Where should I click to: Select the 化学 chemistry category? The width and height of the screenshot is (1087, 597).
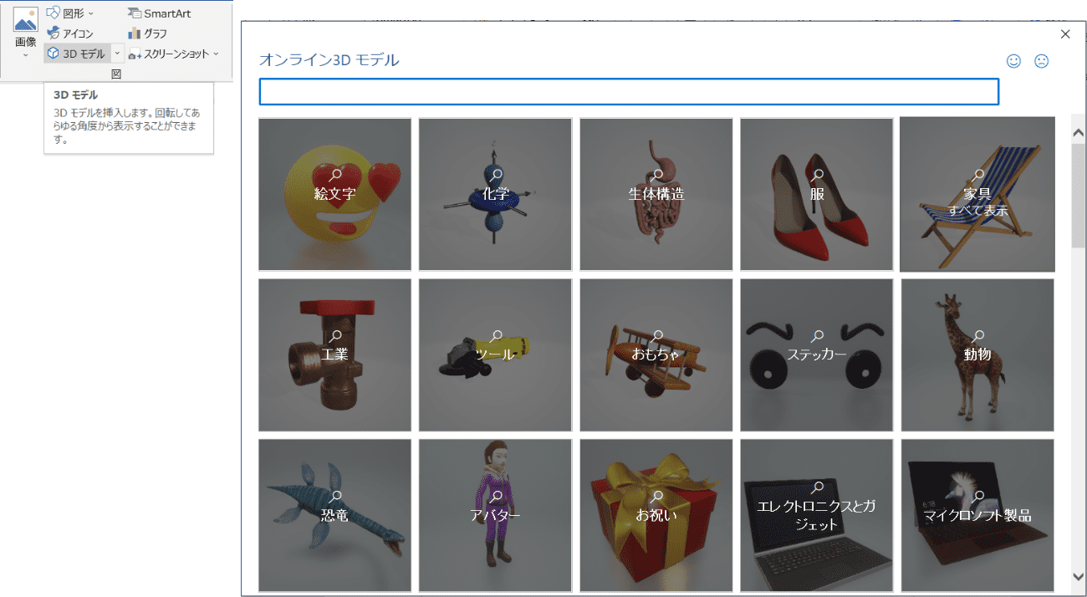[495, 194]
